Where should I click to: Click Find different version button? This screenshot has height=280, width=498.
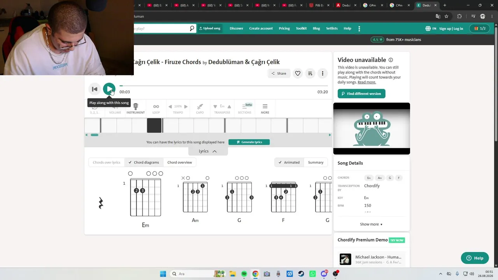point(361,93)
